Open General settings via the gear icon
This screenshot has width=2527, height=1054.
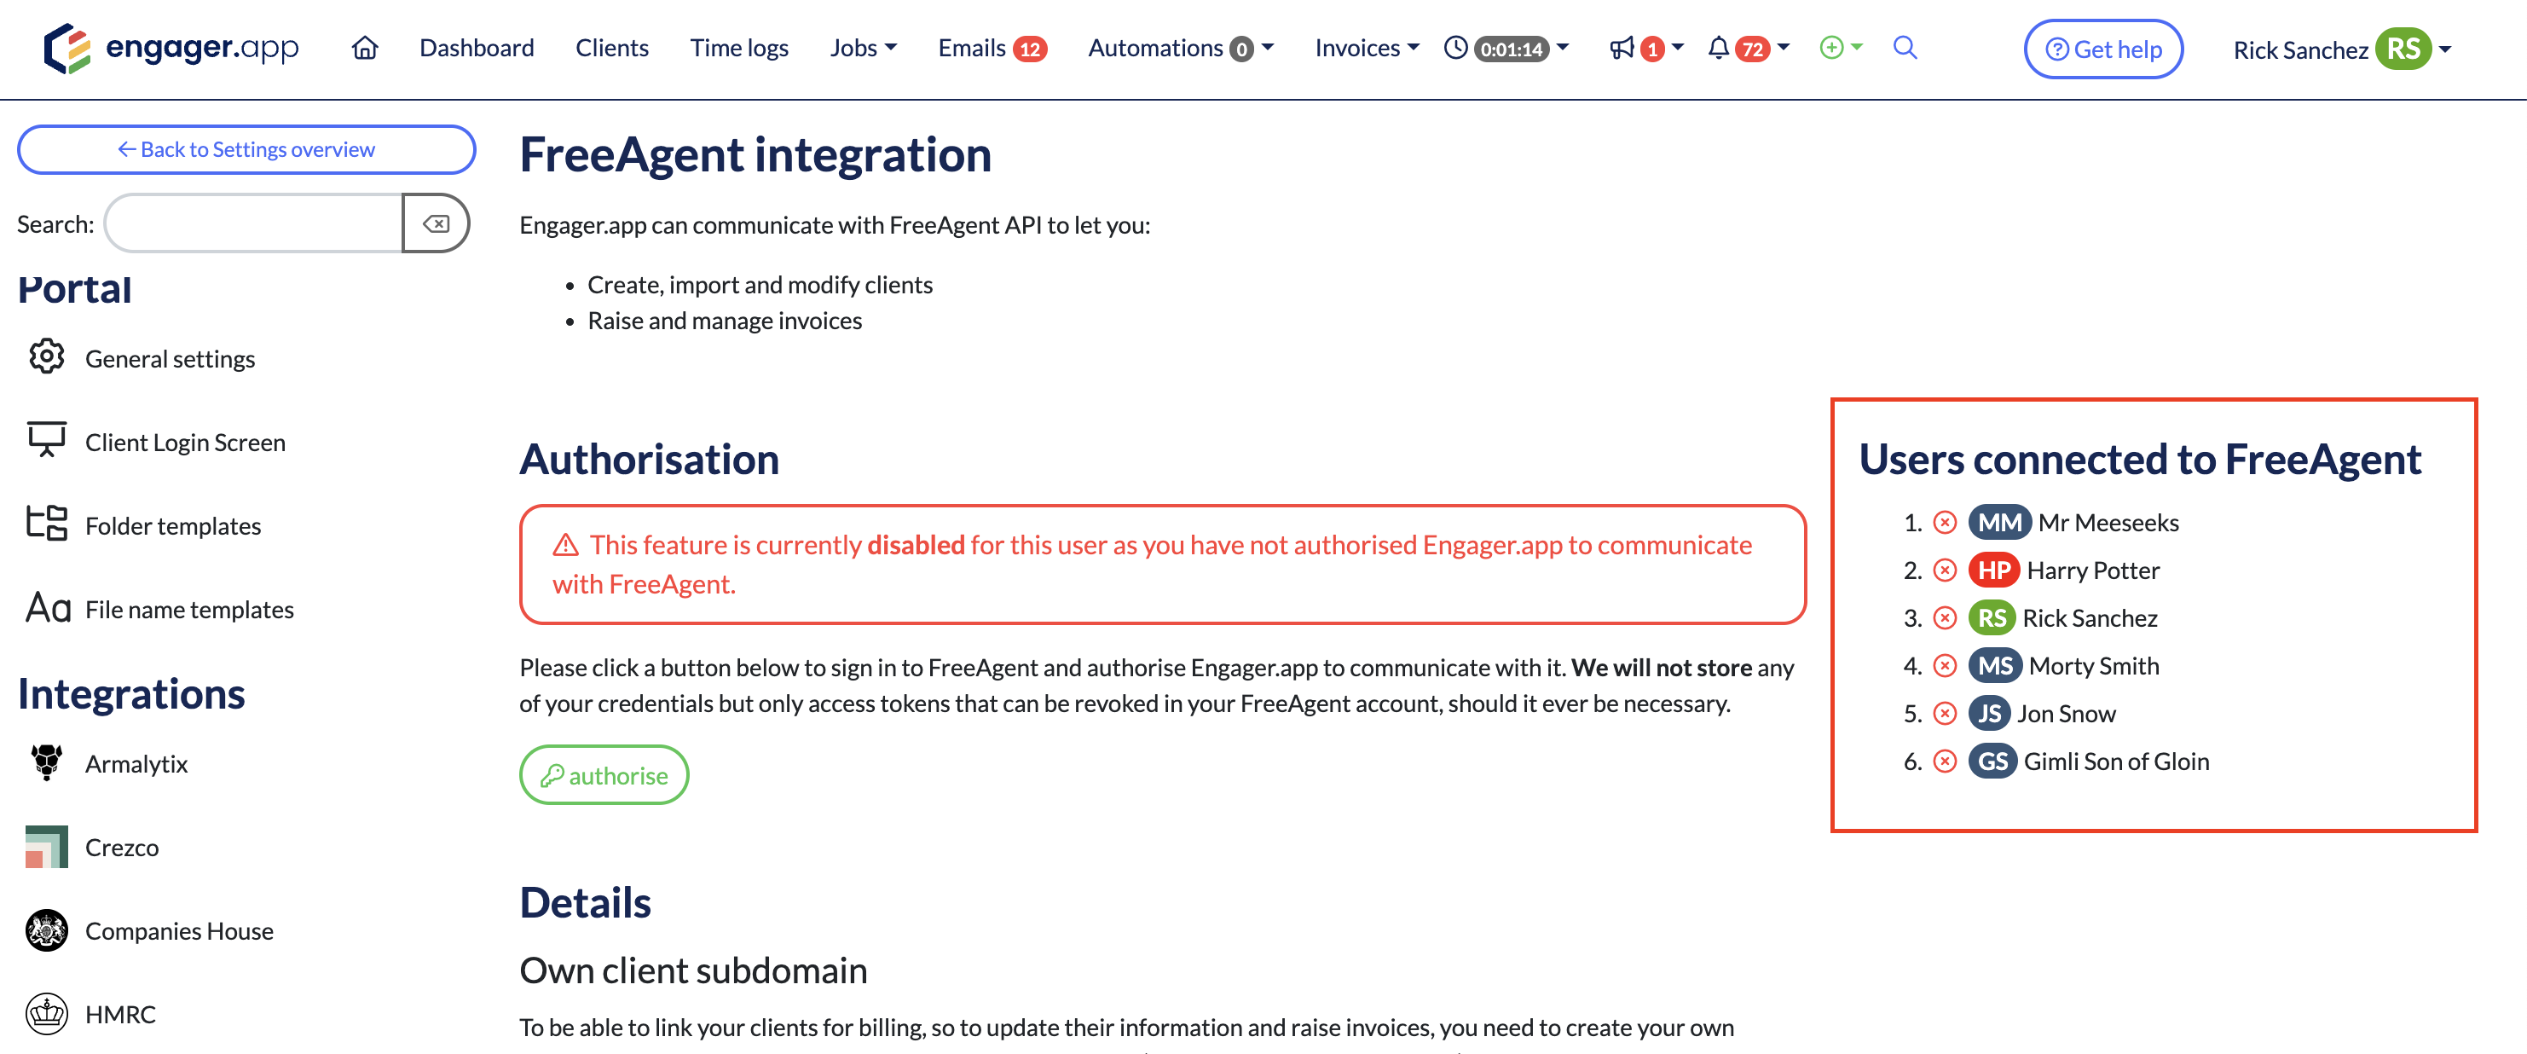coord(170,358)
